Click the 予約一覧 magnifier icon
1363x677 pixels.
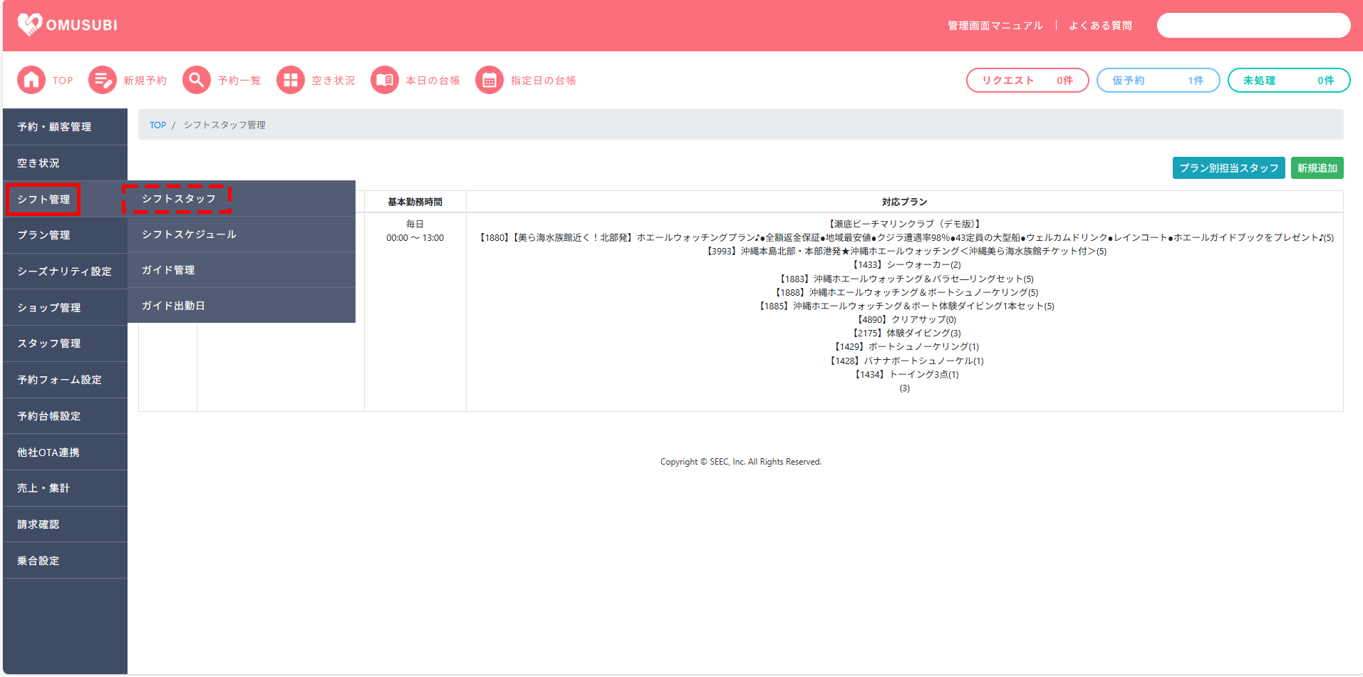tap(197, 81)
